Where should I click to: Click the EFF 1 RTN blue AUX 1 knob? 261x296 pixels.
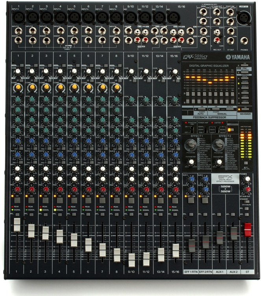[x=191, y=179]
